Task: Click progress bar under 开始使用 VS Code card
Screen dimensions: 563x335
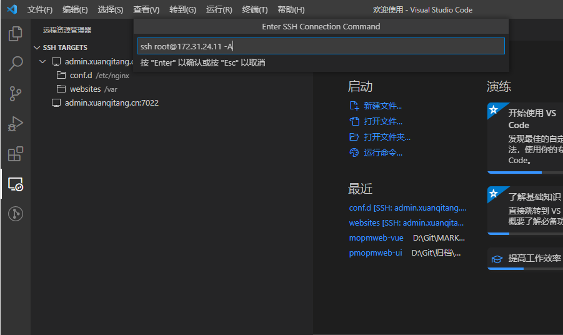Action: tap(526, 172)
